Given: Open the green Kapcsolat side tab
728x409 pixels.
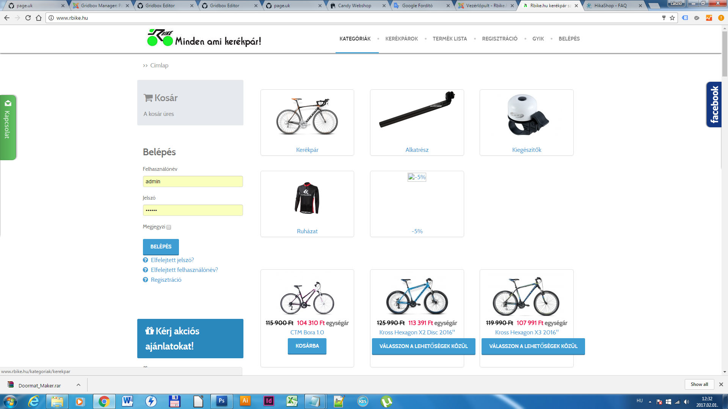Looking at the screenshot, I should [x=8, y=127].
